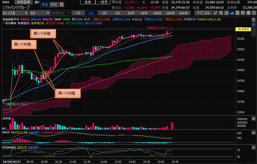Click the magnifier zoom icon
The image size is (257, 164).
click(x=221, y=13)
